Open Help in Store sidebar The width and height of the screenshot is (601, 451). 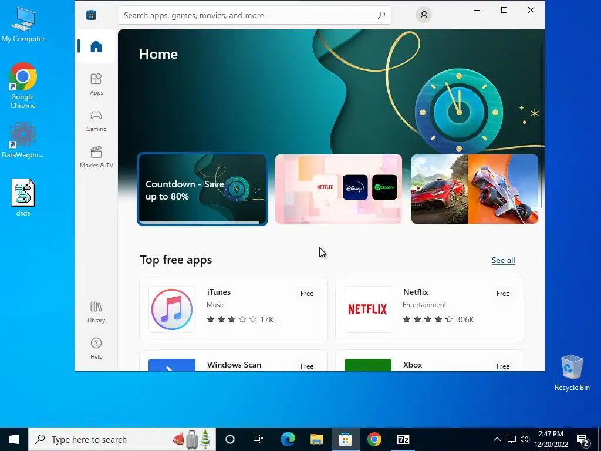click(96, 348)
